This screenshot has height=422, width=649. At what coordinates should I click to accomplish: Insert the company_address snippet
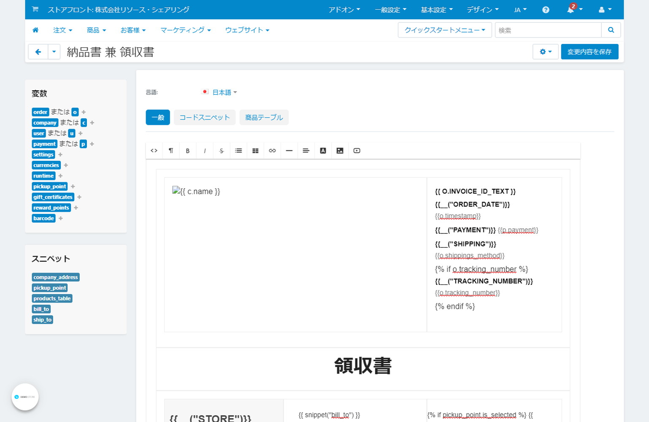click(56, 277)
